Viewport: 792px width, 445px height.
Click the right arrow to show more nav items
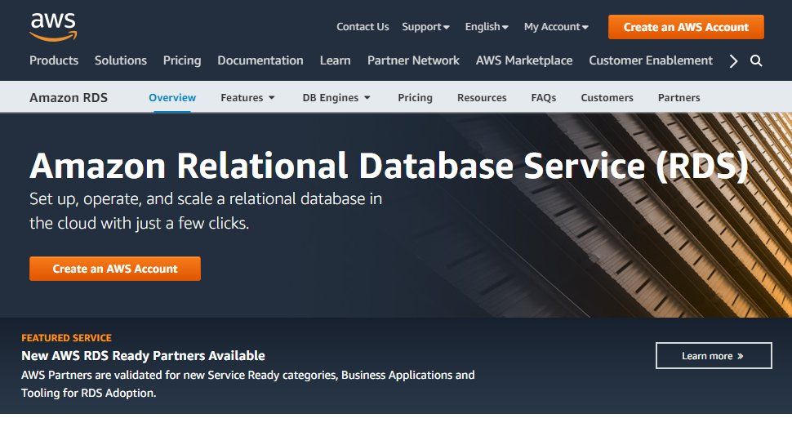tap(733, 61)
